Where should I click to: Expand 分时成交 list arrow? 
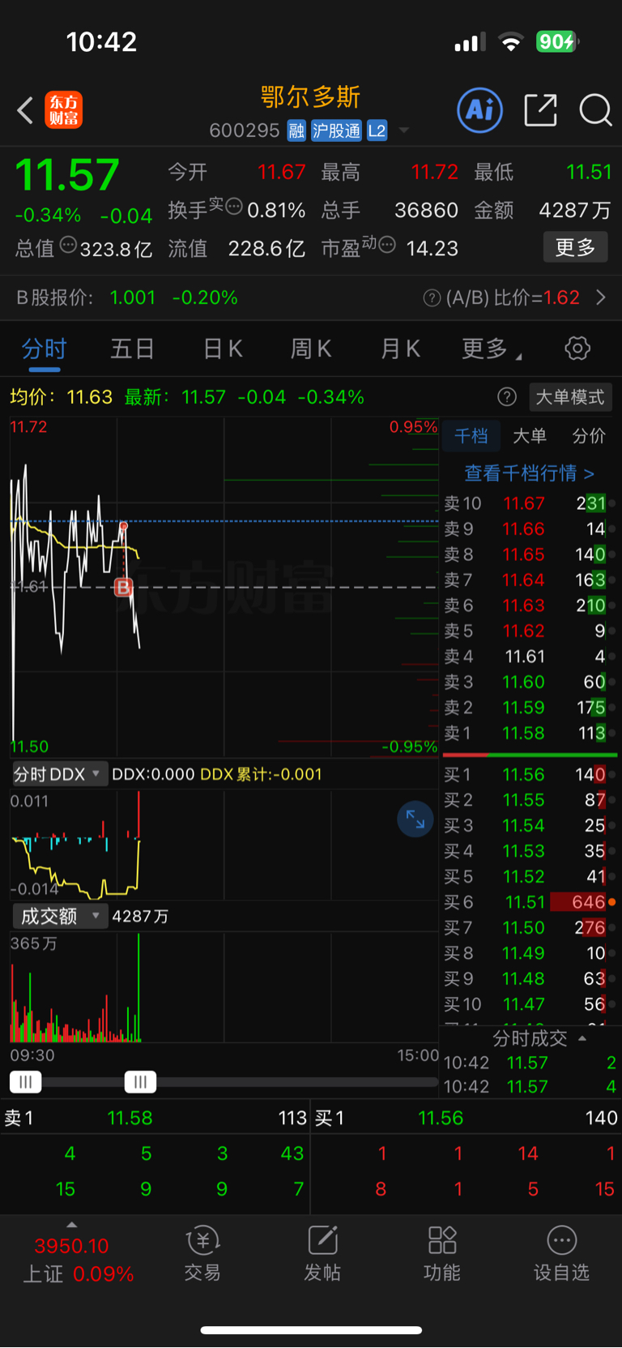tap(582, 1038)
